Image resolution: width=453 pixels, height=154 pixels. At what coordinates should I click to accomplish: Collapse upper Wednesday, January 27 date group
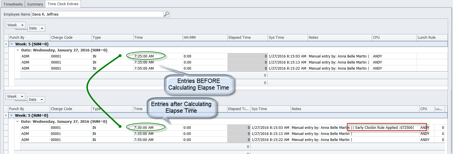click(18, 50)
